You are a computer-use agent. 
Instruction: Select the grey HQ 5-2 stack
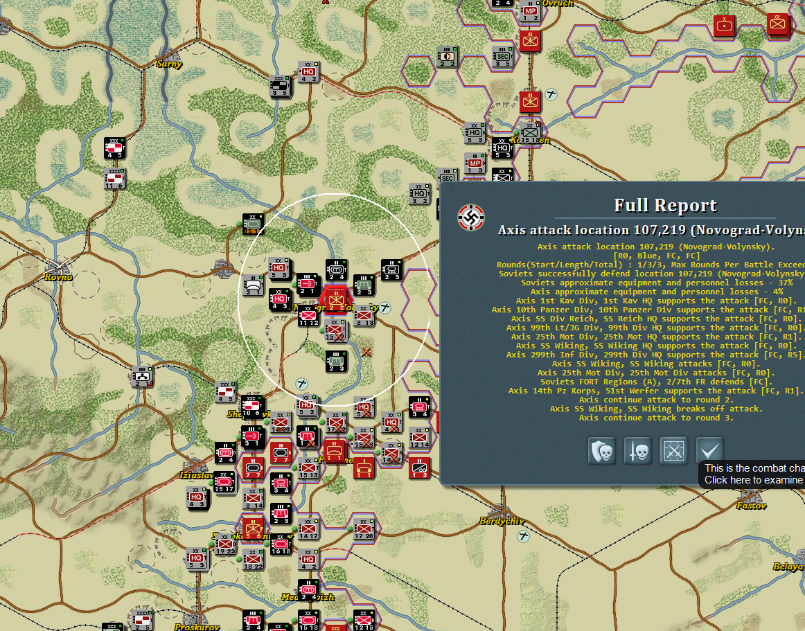tap(306, 405)
